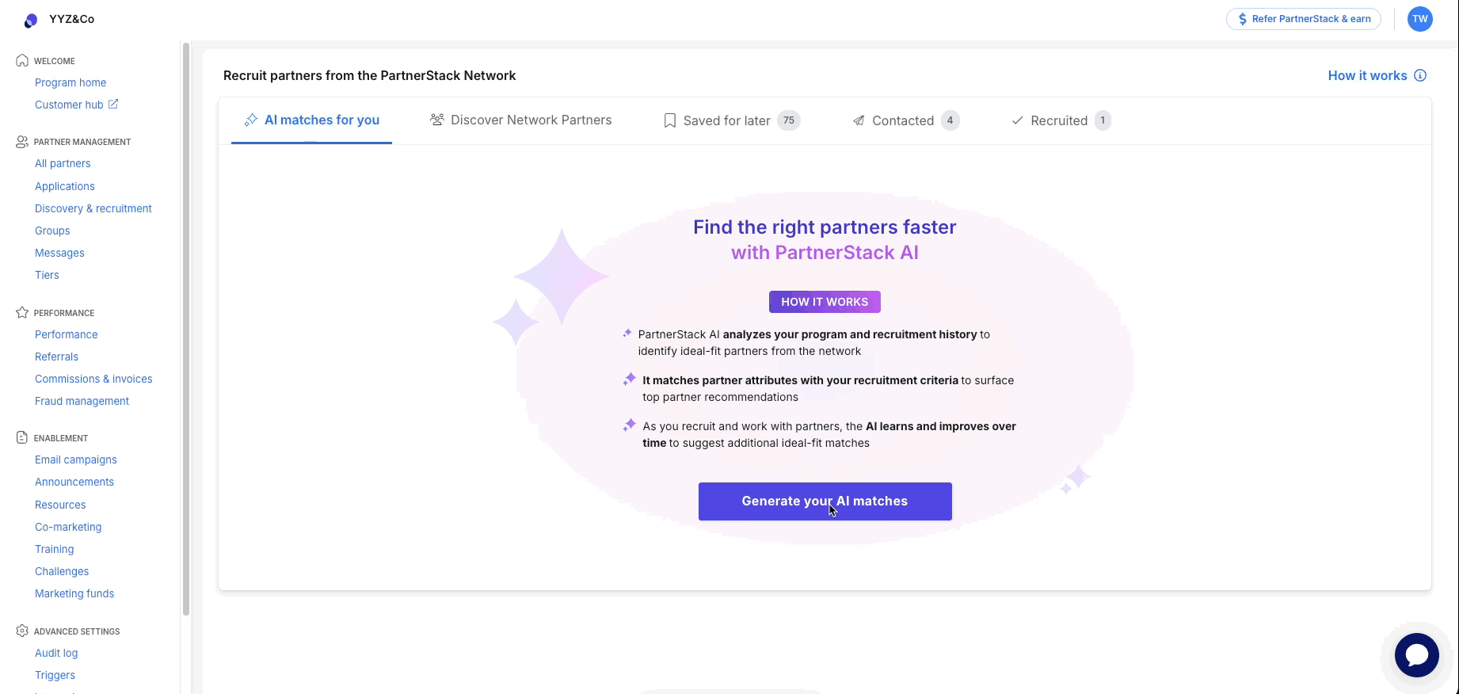
Task: Open Co-marketing page
Action: (x=68, y=527)
